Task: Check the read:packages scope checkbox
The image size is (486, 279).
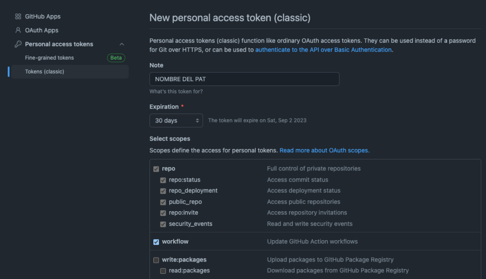Action: [163, 271]
